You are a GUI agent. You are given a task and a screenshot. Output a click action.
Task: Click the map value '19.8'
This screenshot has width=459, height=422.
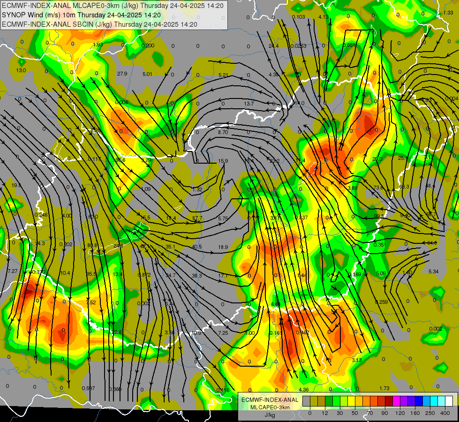(x=16, y=185)
